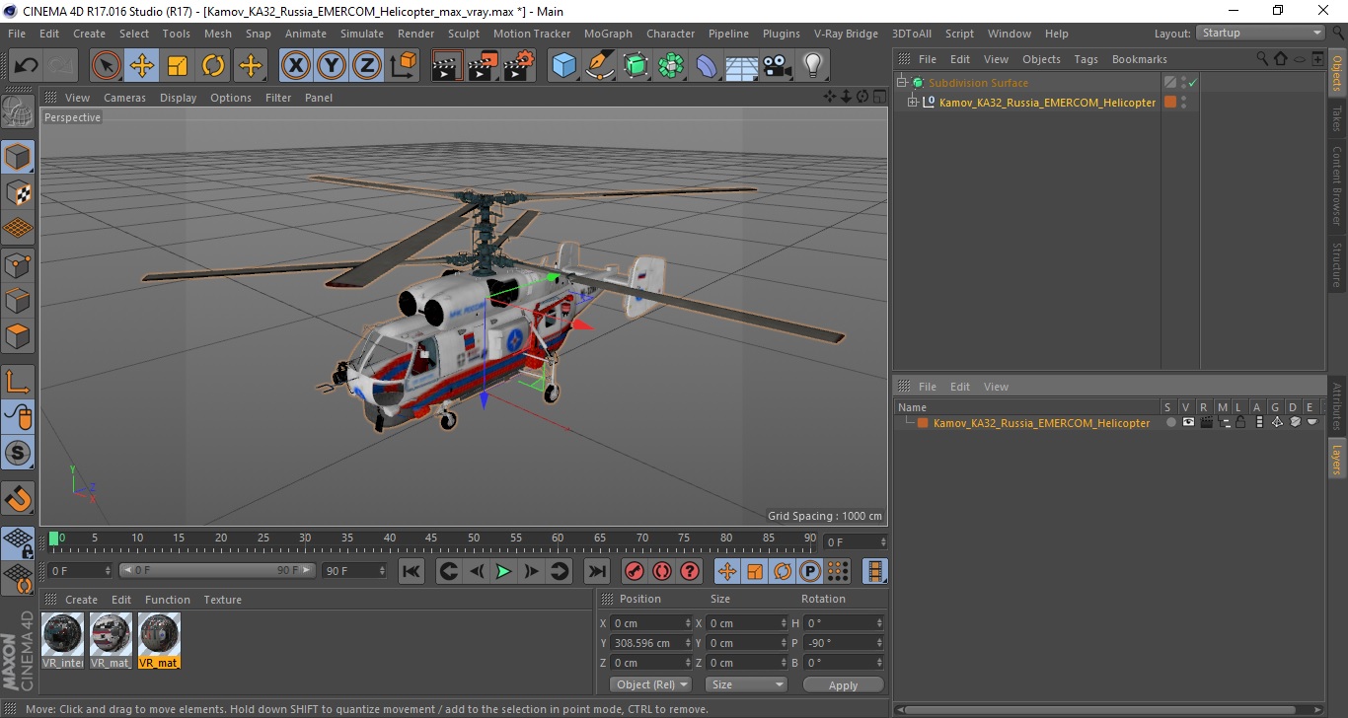
Task: Toggle Position keyframe recording
Action: tap(727, 571)
